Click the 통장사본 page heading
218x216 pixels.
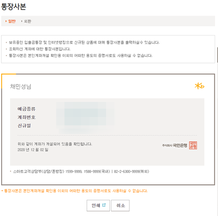(13, 6)
